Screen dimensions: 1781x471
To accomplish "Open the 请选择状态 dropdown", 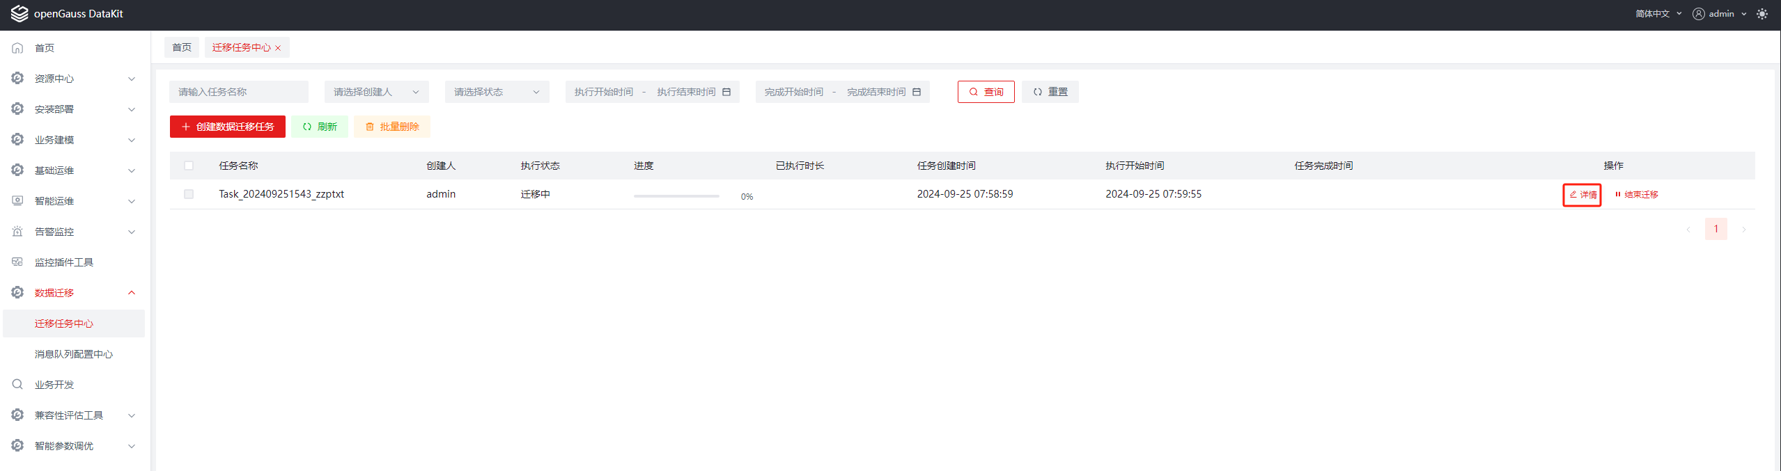I will pos(497,92).
